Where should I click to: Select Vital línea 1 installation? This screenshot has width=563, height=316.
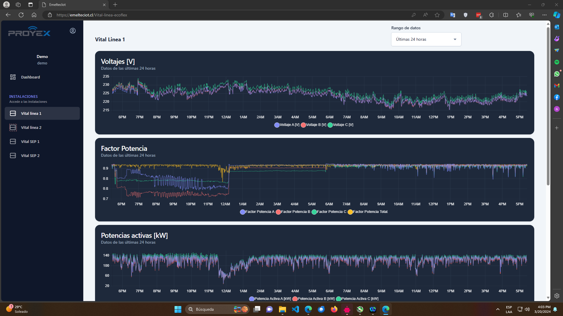42,113
